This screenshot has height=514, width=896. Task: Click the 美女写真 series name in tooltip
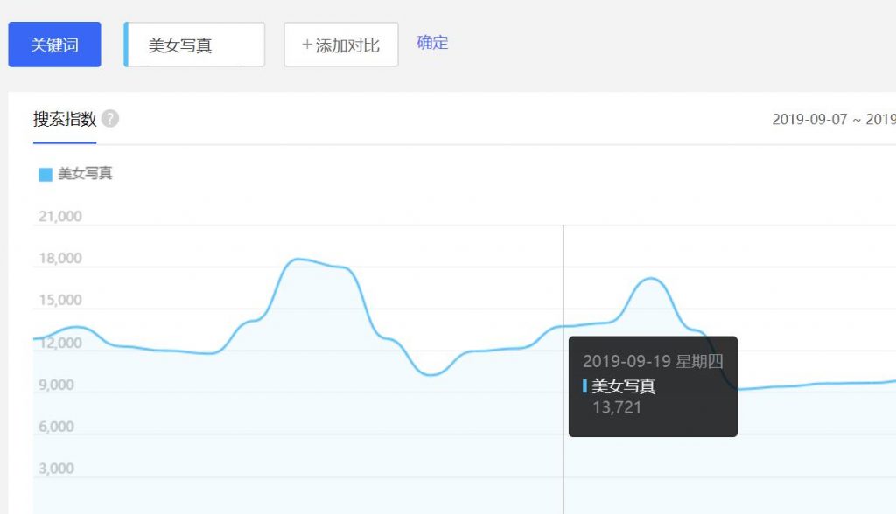point(623,386)
